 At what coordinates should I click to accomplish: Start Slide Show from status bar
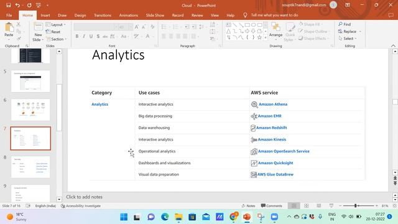tap(331, 206)
